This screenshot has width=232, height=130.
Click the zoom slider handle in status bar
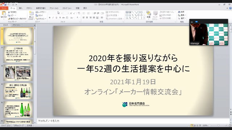[x=219, y=126]
